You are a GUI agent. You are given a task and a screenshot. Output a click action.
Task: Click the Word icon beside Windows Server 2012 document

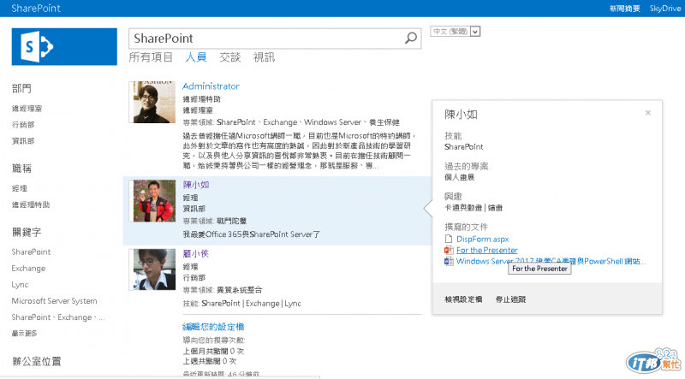pyautogui.click(x=448, y=261)
